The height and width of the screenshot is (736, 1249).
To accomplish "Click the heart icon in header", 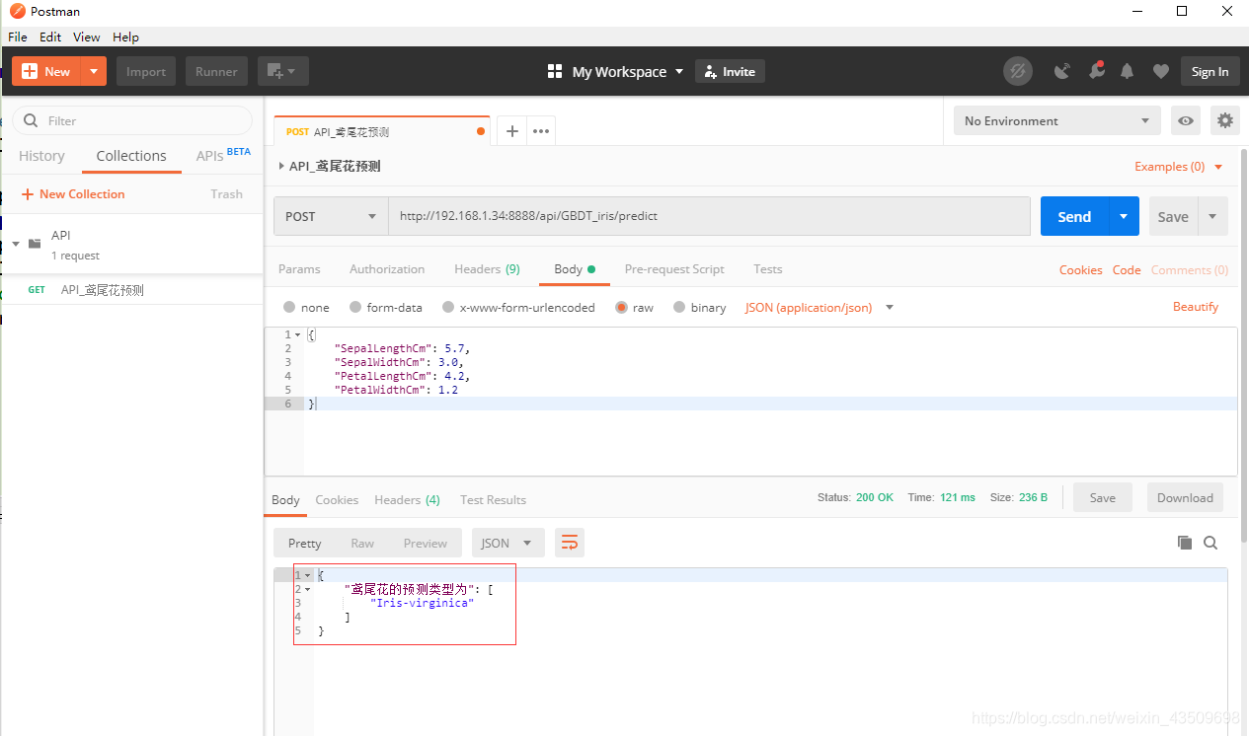I will [1161, 71].
